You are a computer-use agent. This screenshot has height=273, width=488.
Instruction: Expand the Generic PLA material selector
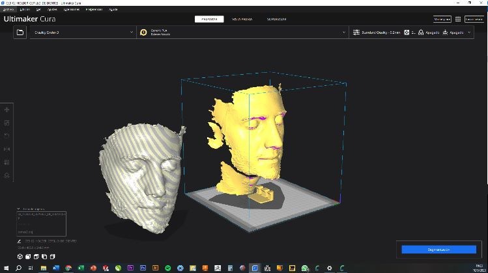click(x=243, y=32)
